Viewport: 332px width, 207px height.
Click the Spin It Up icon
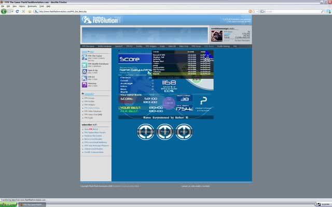pos(84,72)
